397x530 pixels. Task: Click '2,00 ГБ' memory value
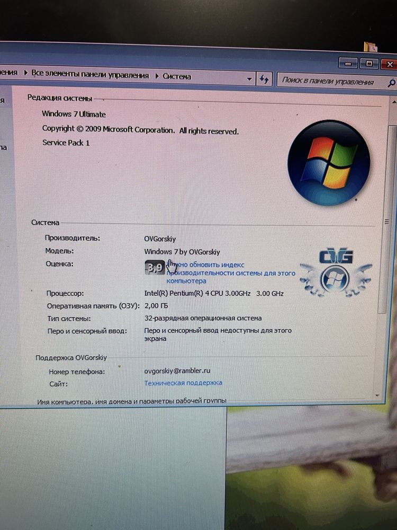156,306
